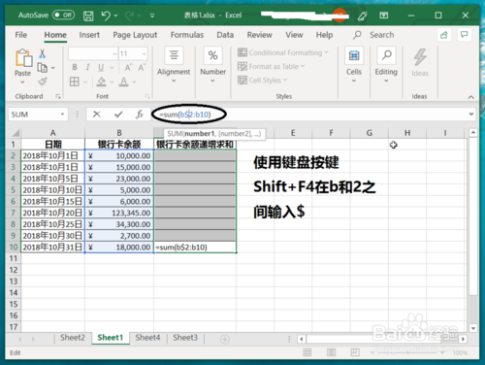Viewport: 485px width, 365px height.
Task: Switch to Sheet2 tab
Action: pyautogui.click(x=73, y=338)
